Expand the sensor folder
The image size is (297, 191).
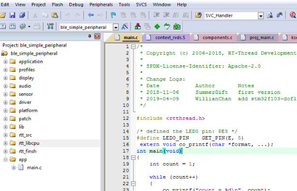[x=5, y=94]
